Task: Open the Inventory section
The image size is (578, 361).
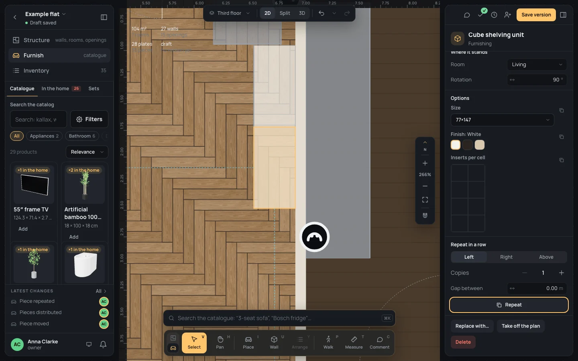Action: click(59, 71)
